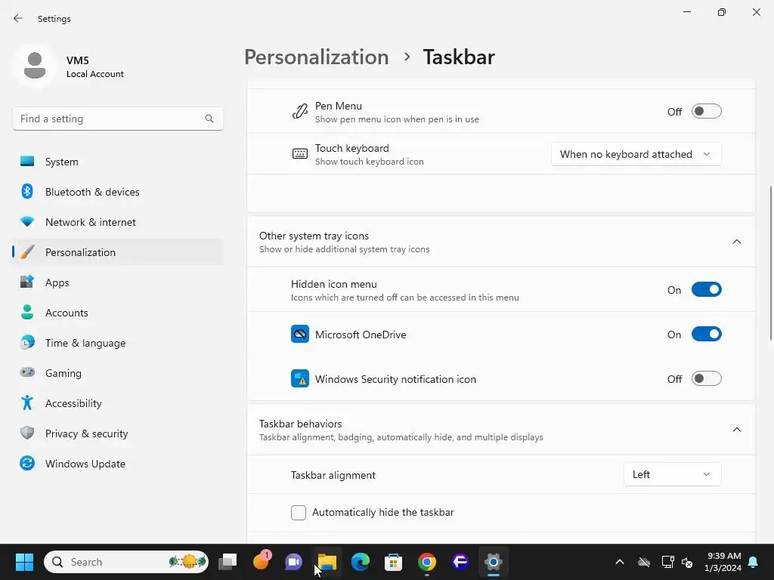Click the VM5 user avatar

click(35, 66)
